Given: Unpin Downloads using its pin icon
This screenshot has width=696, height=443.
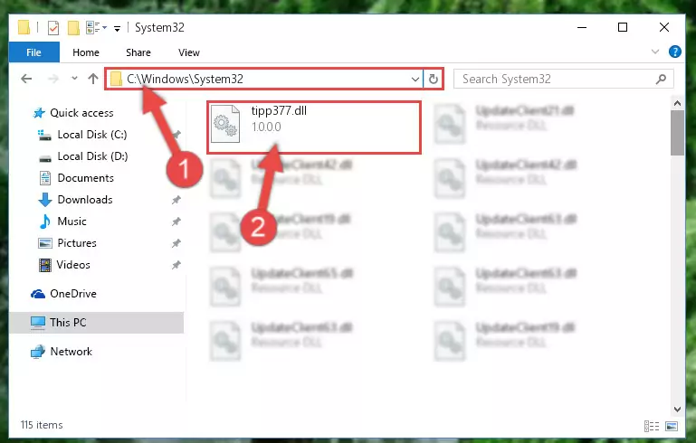Looking at the screenshot, I should point(176,200).
